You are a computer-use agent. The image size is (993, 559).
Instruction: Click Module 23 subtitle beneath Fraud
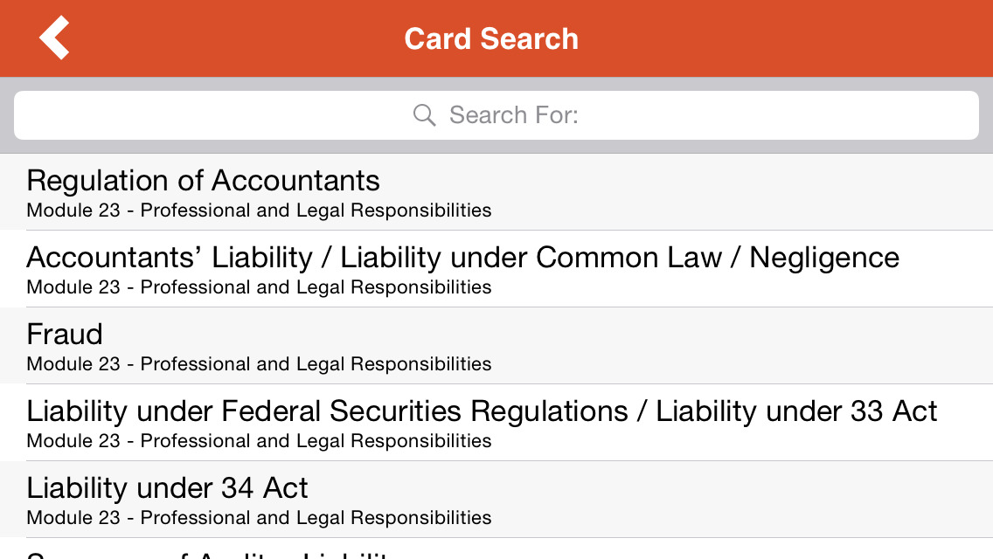coord(259,364)
